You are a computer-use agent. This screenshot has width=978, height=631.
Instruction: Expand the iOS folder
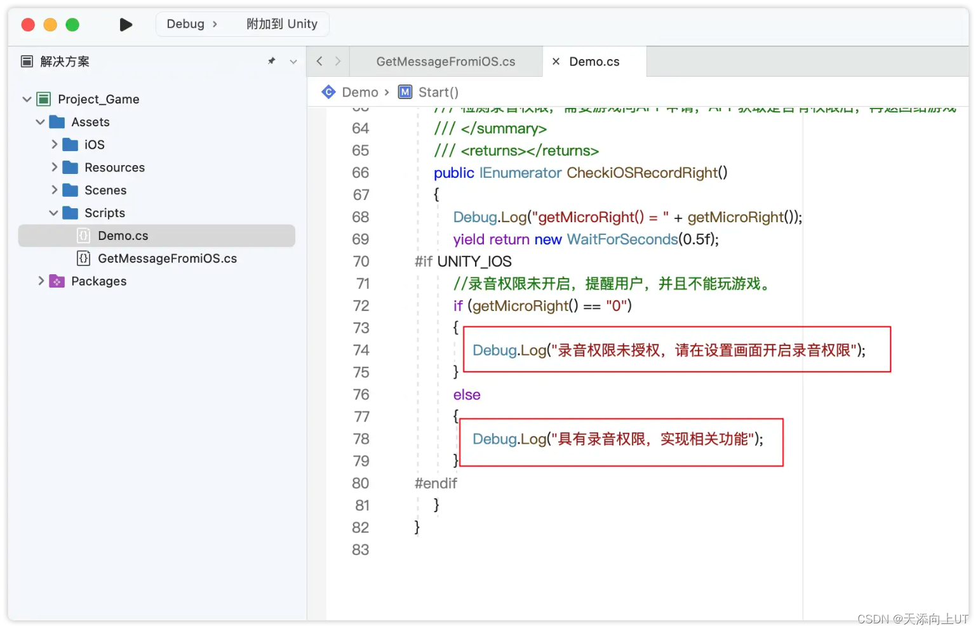54,145
